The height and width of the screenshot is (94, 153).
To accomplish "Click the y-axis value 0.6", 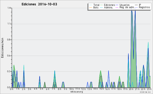I will (9, 56).
